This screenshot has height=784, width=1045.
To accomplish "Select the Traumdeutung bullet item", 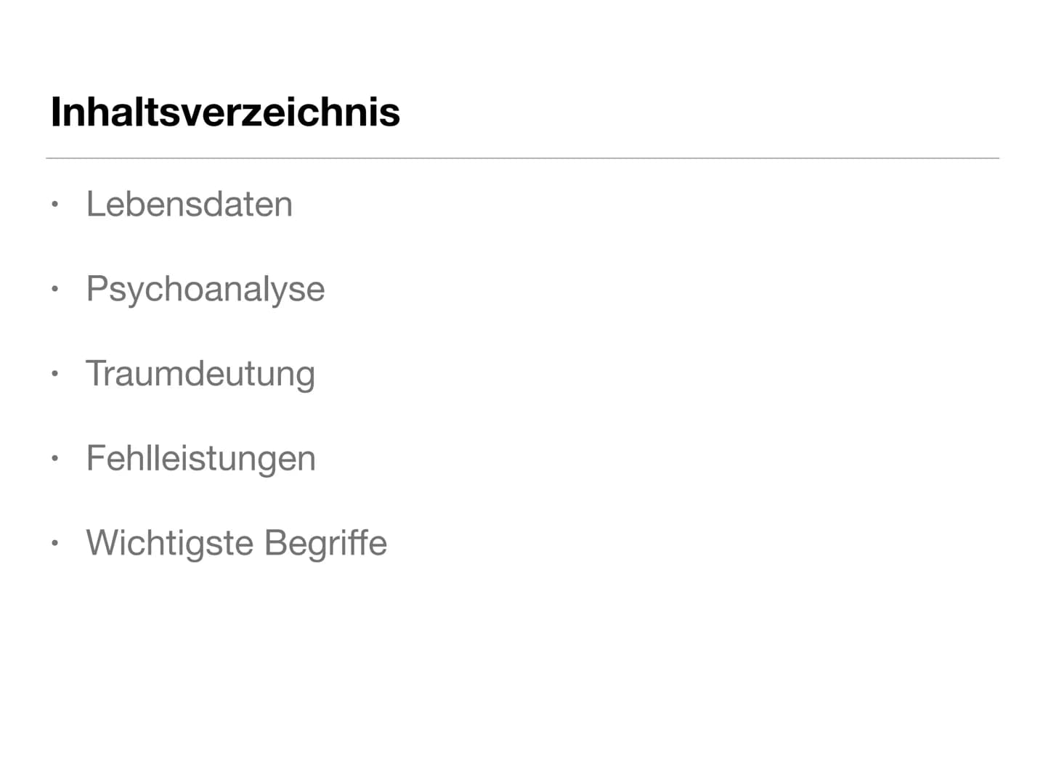I will (x=200, y=374).
